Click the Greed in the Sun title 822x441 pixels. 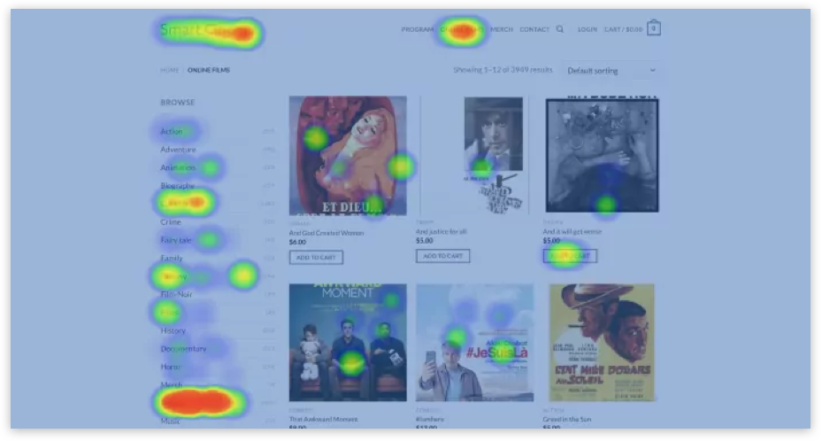click(567, 419)
